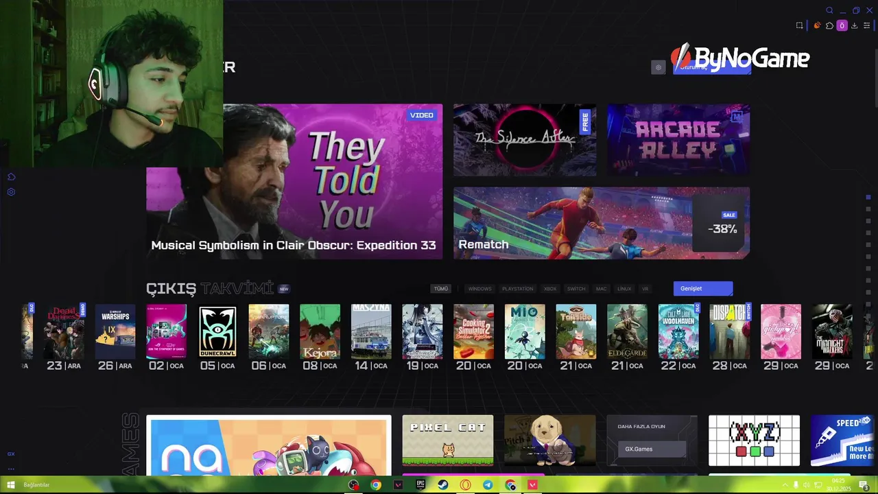Open the Rematch sale card
The width and height of the screenshot is (878, 494).
602,223
